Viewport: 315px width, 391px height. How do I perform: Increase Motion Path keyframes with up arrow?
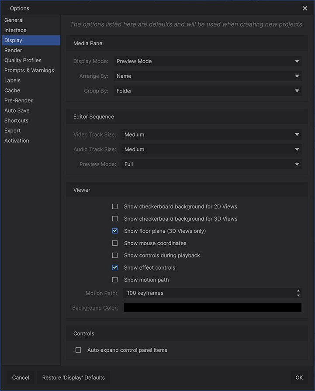coord(298,291)
